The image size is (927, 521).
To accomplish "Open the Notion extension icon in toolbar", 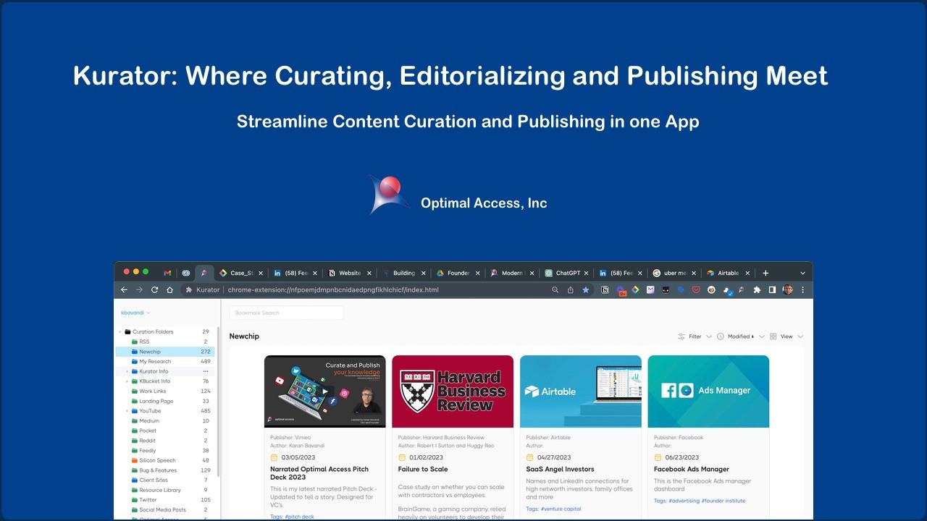I will tap(605, 289).
